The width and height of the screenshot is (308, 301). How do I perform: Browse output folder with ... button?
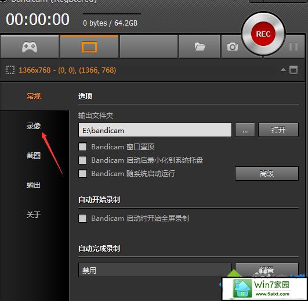tap(245, 130)
